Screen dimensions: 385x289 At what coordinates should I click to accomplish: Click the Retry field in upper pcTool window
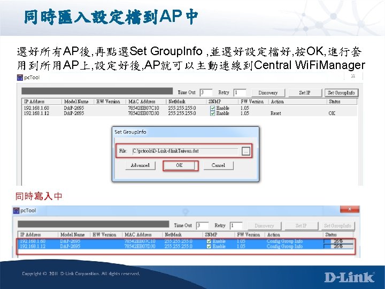click(x=240, y=93)
